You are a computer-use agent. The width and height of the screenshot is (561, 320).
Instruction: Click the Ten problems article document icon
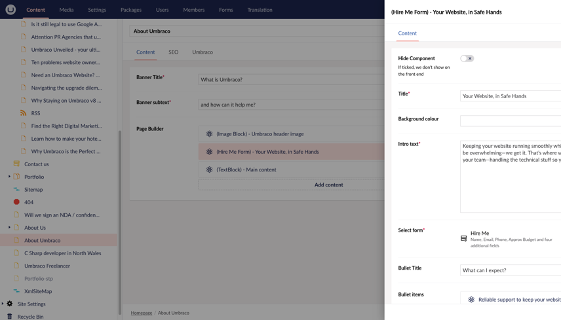[23, 62]
